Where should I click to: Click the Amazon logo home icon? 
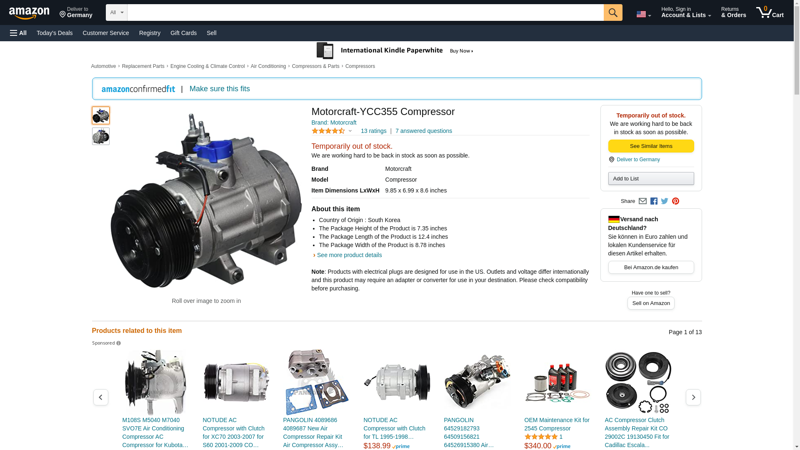[x=29, y=13]
